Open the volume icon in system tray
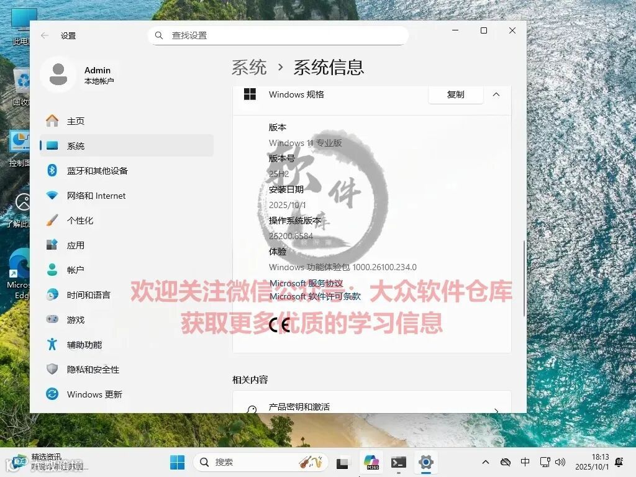 pyautogui.click(x=560, y=462)
